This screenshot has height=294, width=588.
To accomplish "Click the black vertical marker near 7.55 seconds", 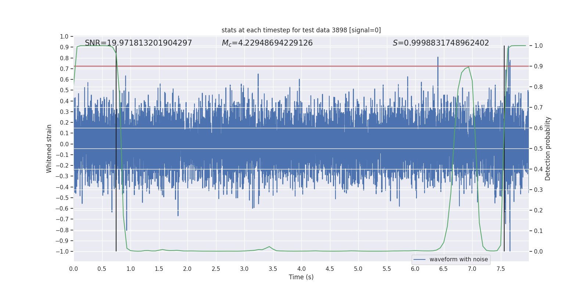I will pyautogui.click(x=504, y=148).
